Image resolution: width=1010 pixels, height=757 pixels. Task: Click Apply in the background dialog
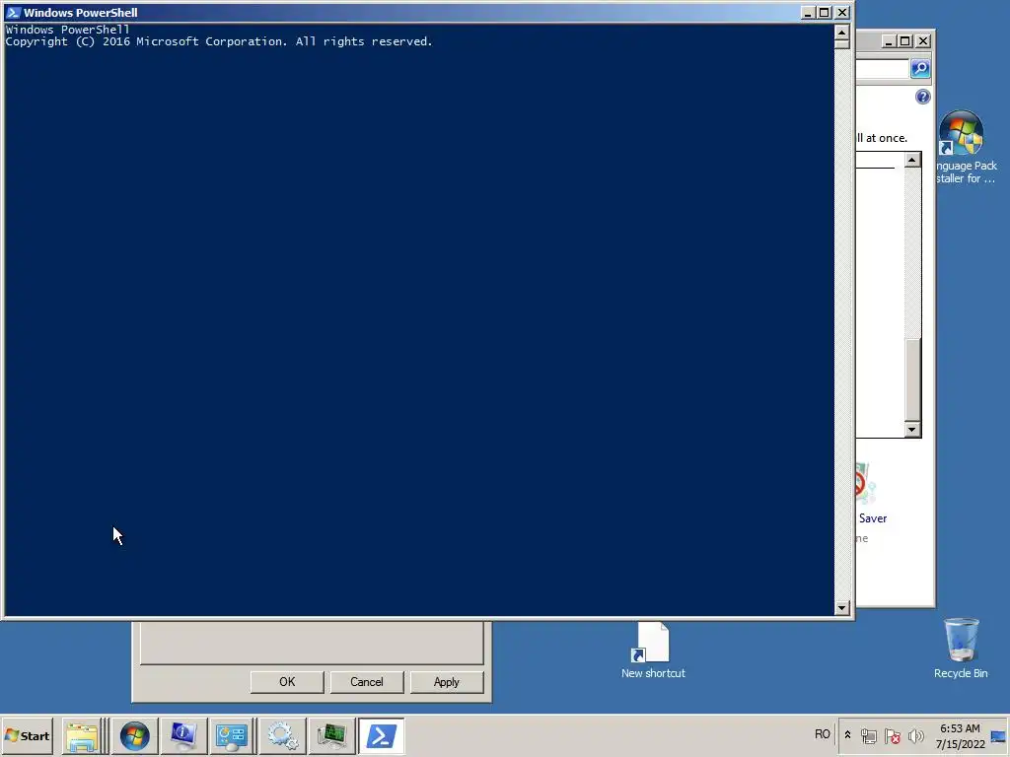pos(447,682)
